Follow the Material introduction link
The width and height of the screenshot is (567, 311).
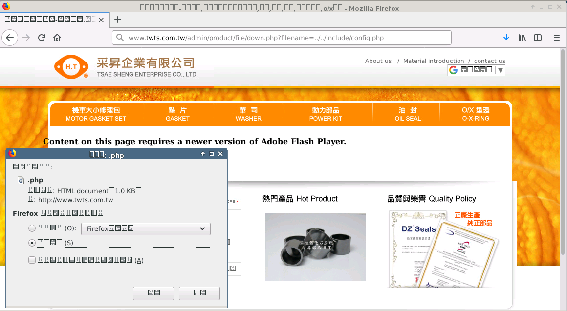pyautogui.click(x=434, y=61)
